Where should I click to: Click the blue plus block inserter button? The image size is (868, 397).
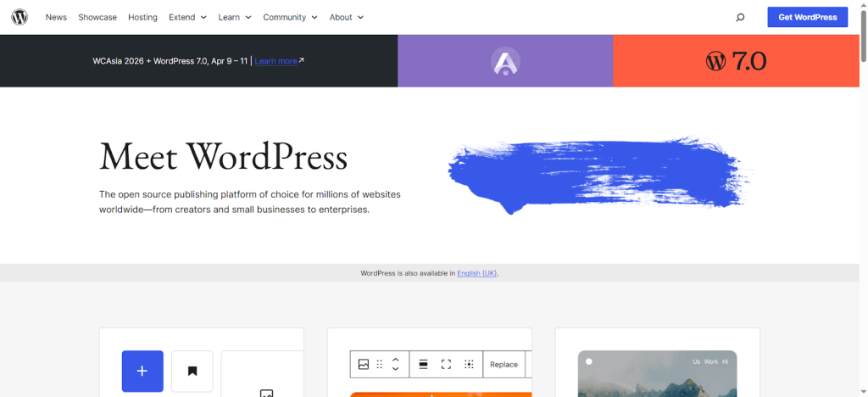(142, 371)
